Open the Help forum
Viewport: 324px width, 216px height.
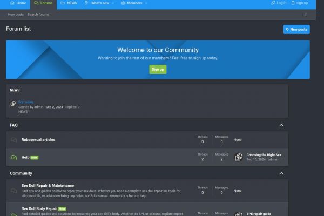(25, 157)
